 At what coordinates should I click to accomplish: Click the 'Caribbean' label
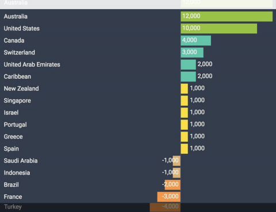pyautogui.click(x=17, y=76)
